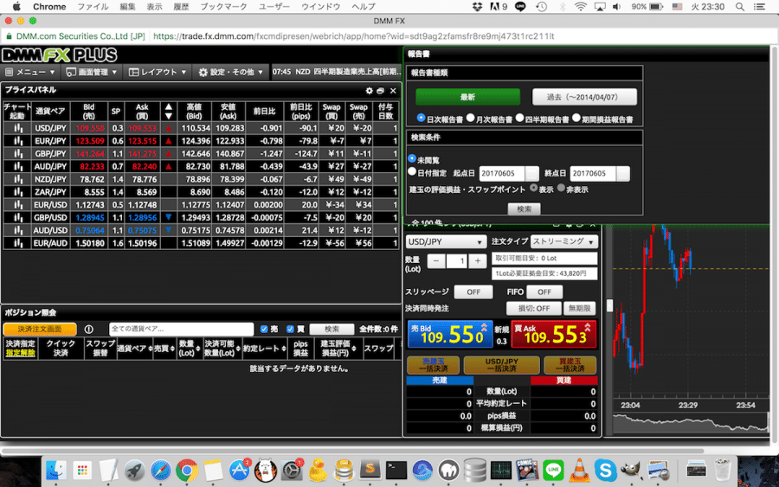The height and width of the screenshot is (487, 779).
Task: Open the 設定・その他 dropdown
Action: pos(230,72)
